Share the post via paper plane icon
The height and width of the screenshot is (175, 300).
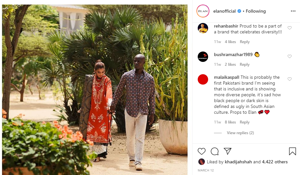click(228, 151)
